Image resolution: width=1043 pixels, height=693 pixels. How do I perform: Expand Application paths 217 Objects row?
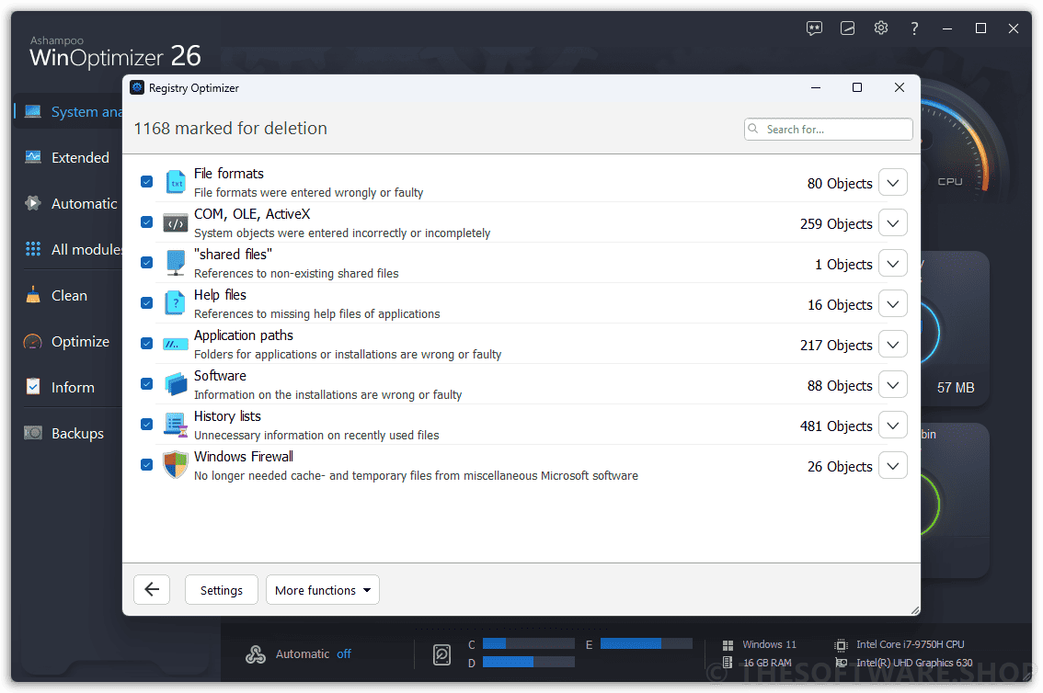pyautogui.click(x=893, y=345)
